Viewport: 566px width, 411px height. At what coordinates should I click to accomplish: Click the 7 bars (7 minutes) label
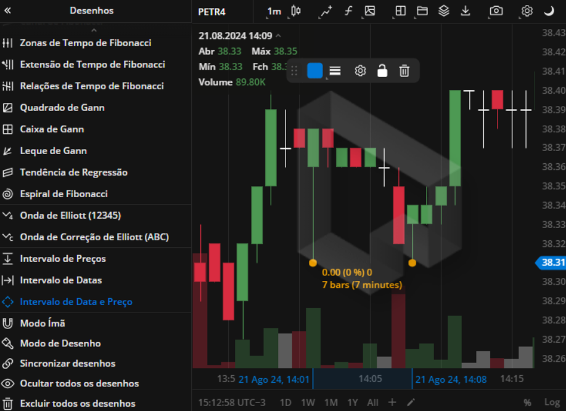[x=362, y=285]
